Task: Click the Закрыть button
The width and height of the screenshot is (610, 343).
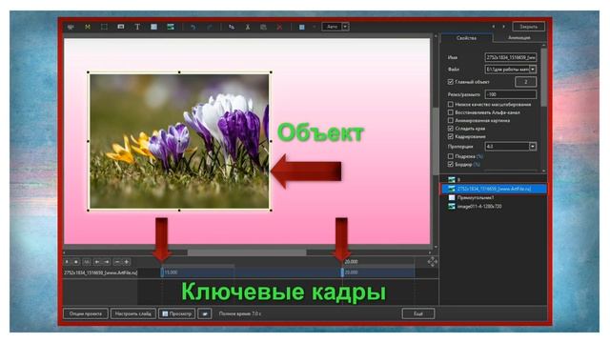Action: 528,27
